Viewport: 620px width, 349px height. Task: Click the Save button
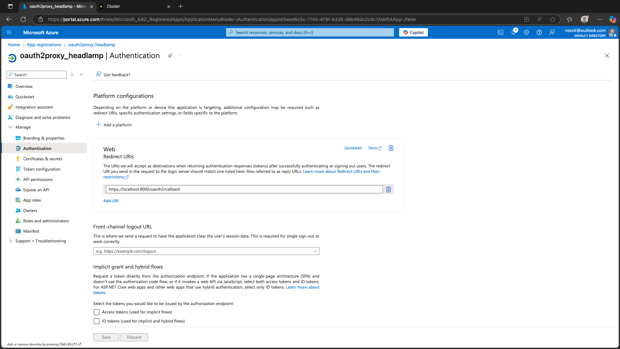pyautogui.click(x=106, y=337)
